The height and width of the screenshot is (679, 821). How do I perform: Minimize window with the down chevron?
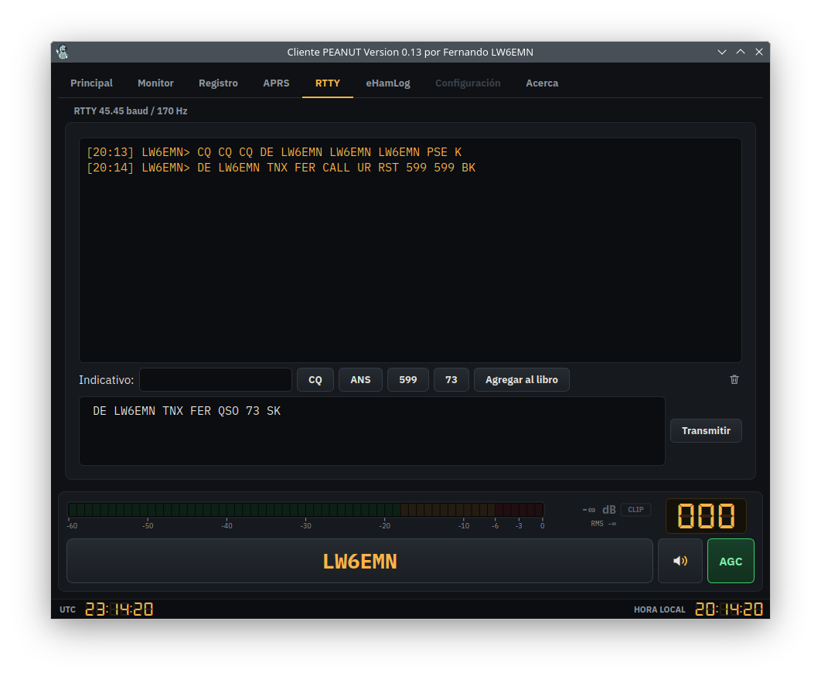722,52
